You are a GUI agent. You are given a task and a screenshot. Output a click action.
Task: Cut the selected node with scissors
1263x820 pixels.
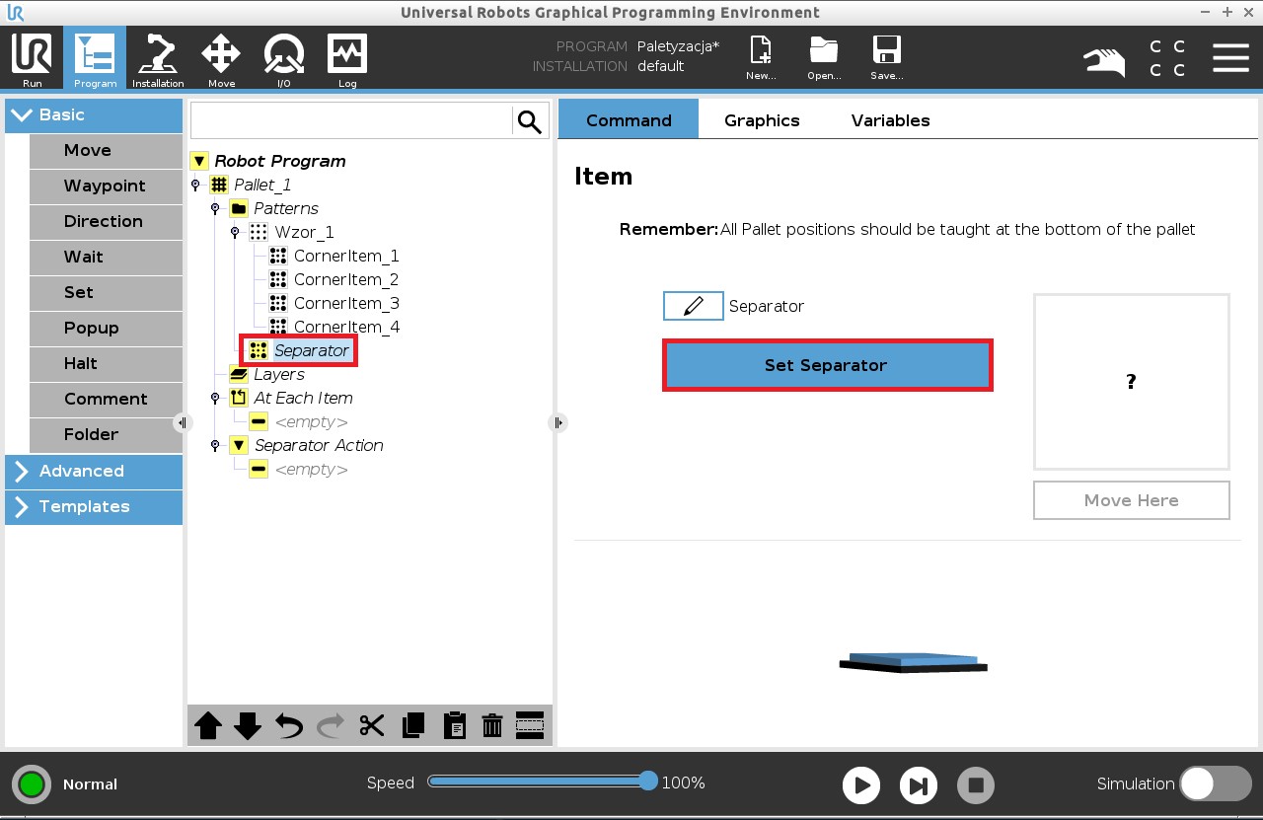tap(371, 726)
